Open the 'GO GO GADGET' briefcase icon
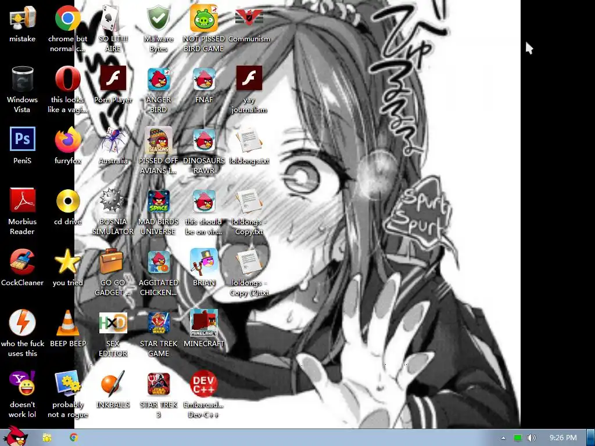Screen dimensions: 595x446 (112, 261)
